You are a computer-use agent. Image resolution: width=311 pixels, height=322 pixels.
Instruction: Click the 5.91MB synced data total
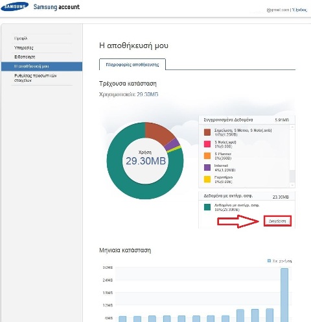click(282, 120)
